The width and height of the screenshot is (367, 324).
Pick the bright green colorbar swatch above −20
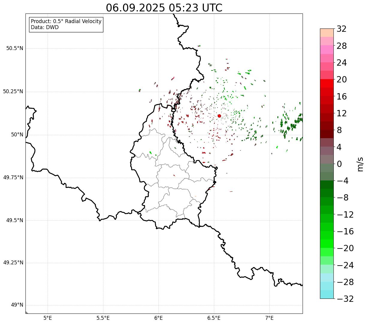click(327, 244)
